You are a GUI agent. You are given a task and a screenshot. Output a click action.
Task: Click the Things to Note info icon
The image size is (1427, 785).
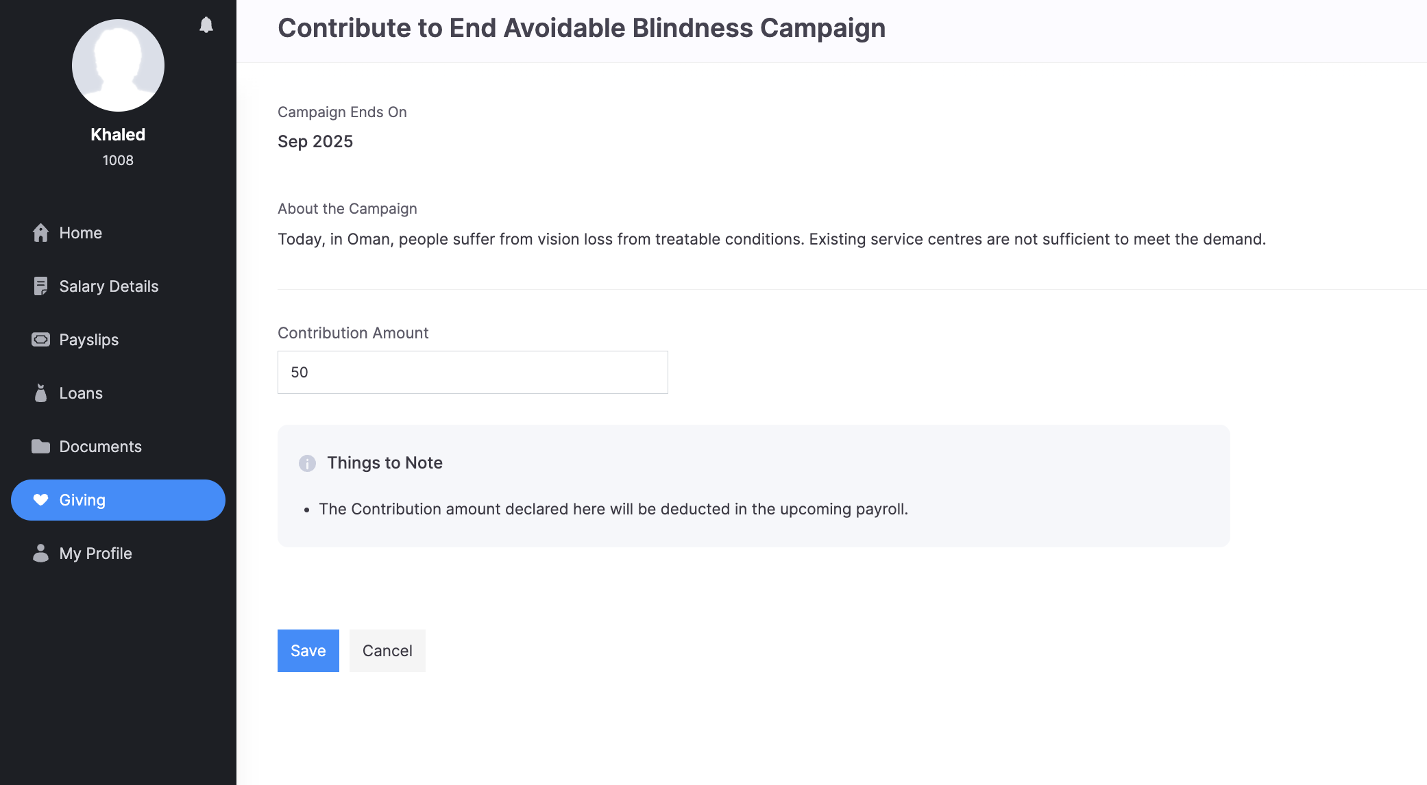[x=307, y=464]
